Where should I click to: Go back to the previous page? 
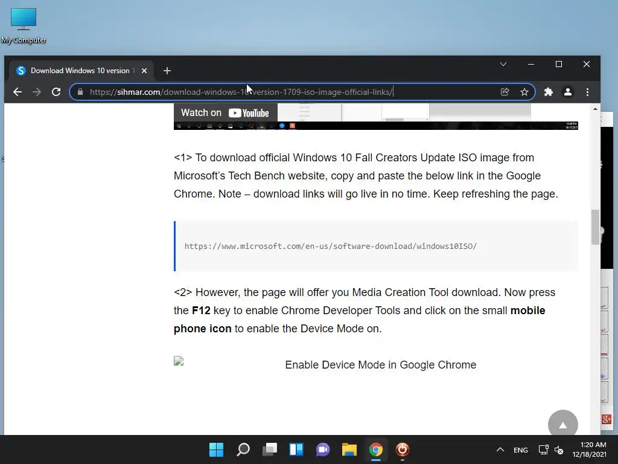pos(18,92)
